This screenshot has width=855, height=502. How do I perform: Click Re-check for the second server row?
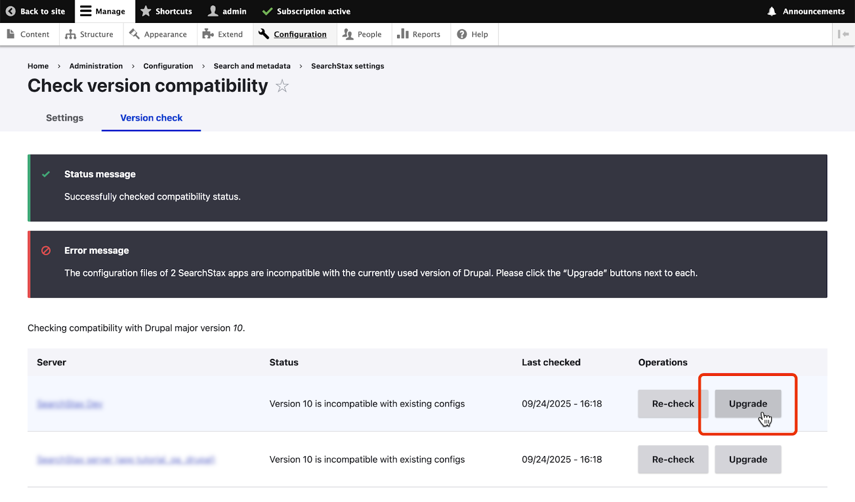[673, 459]
